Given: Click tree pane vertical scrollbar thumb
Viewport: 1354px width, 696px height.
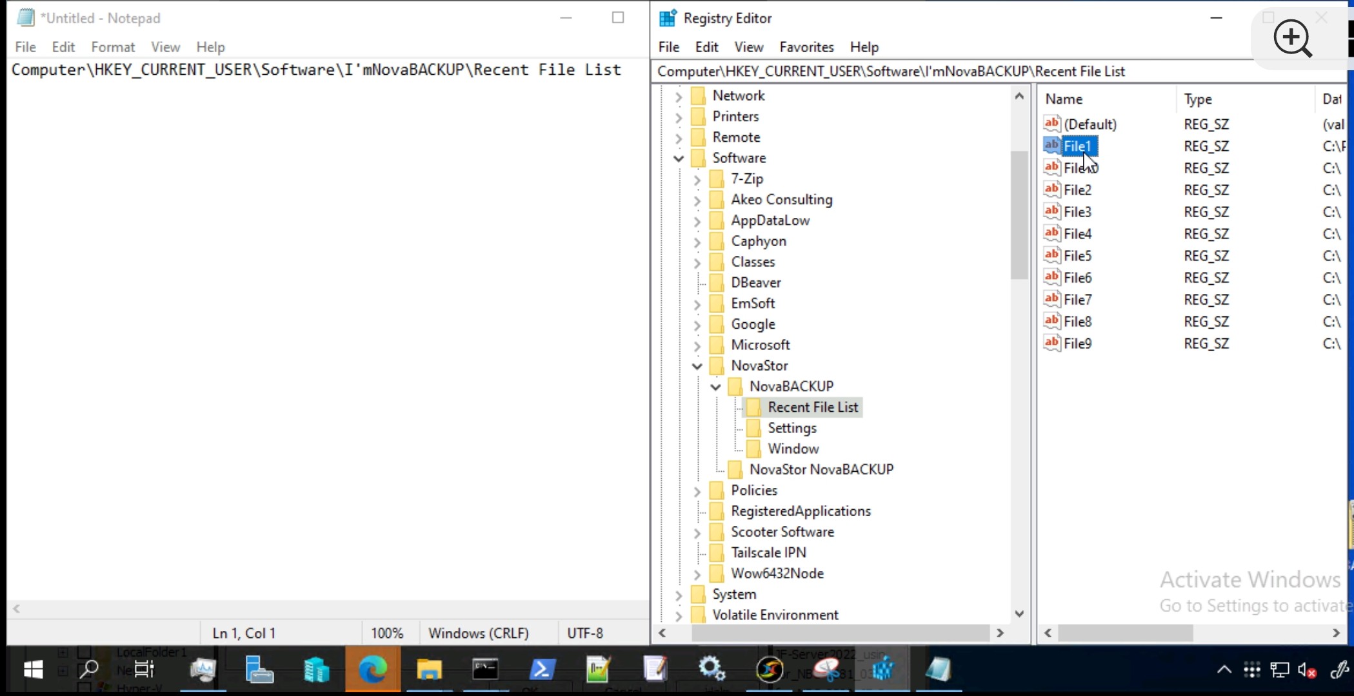Looking at the screenshot, I should (x=1019, y=215).
